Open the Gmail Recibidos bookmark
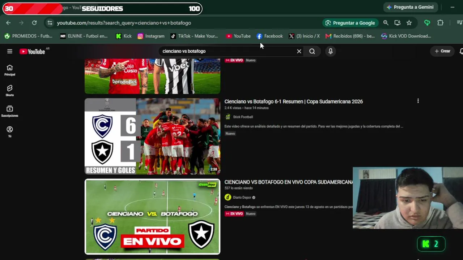Screen dimensions: 463x260 pyautogui.click(x=350, y=36)
